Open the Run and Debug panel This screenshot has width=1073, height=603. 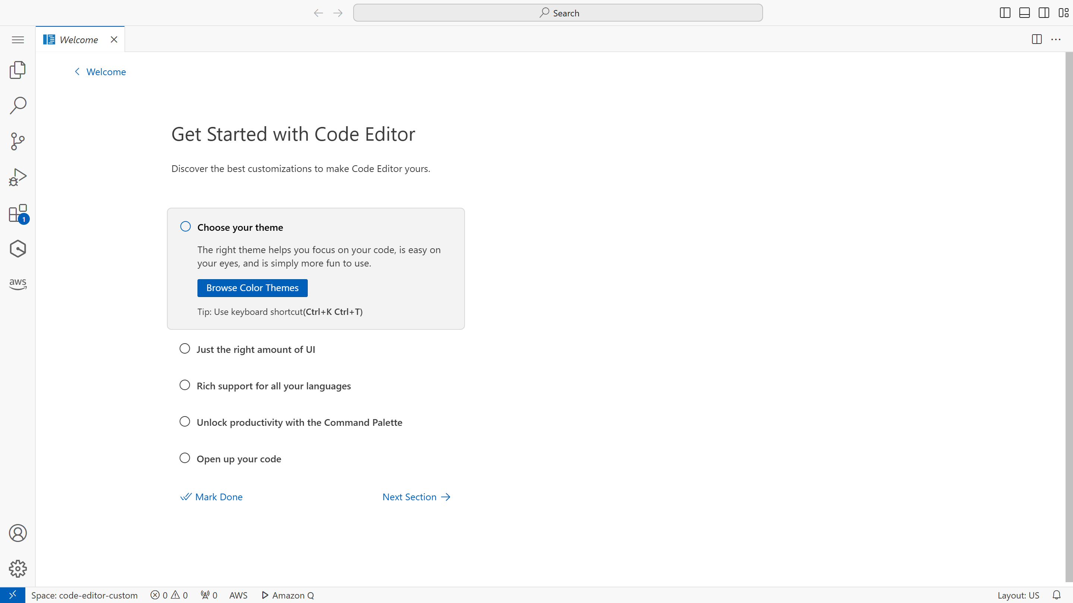pyautogui.click(x=18, y=177)
